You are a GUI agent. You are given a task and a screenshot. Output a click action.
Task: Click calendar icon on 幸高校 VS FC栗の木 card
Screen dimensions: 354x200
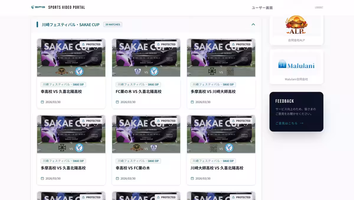(x=117, y=178)
